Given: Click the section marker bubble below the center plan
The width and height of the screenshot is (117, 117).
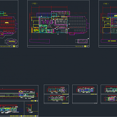Looking at the screenshot, I should pos(58,34).
